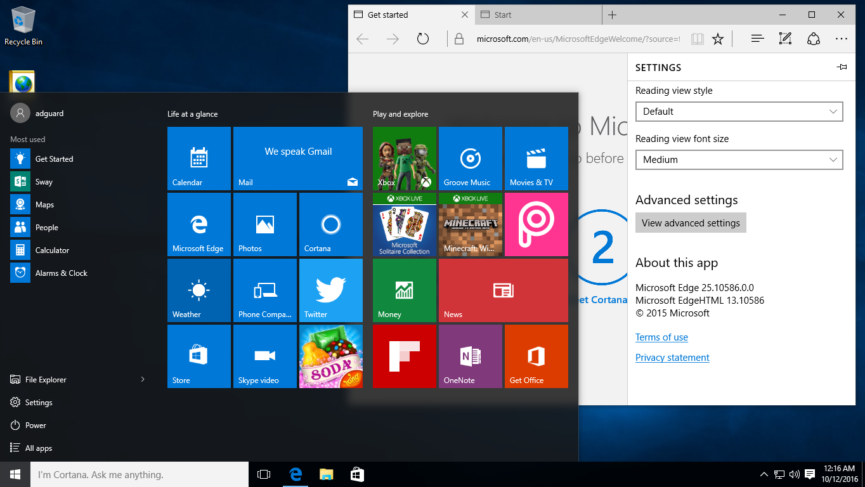Launch the Microsoft Edge tile

click(x=199, y=224)
